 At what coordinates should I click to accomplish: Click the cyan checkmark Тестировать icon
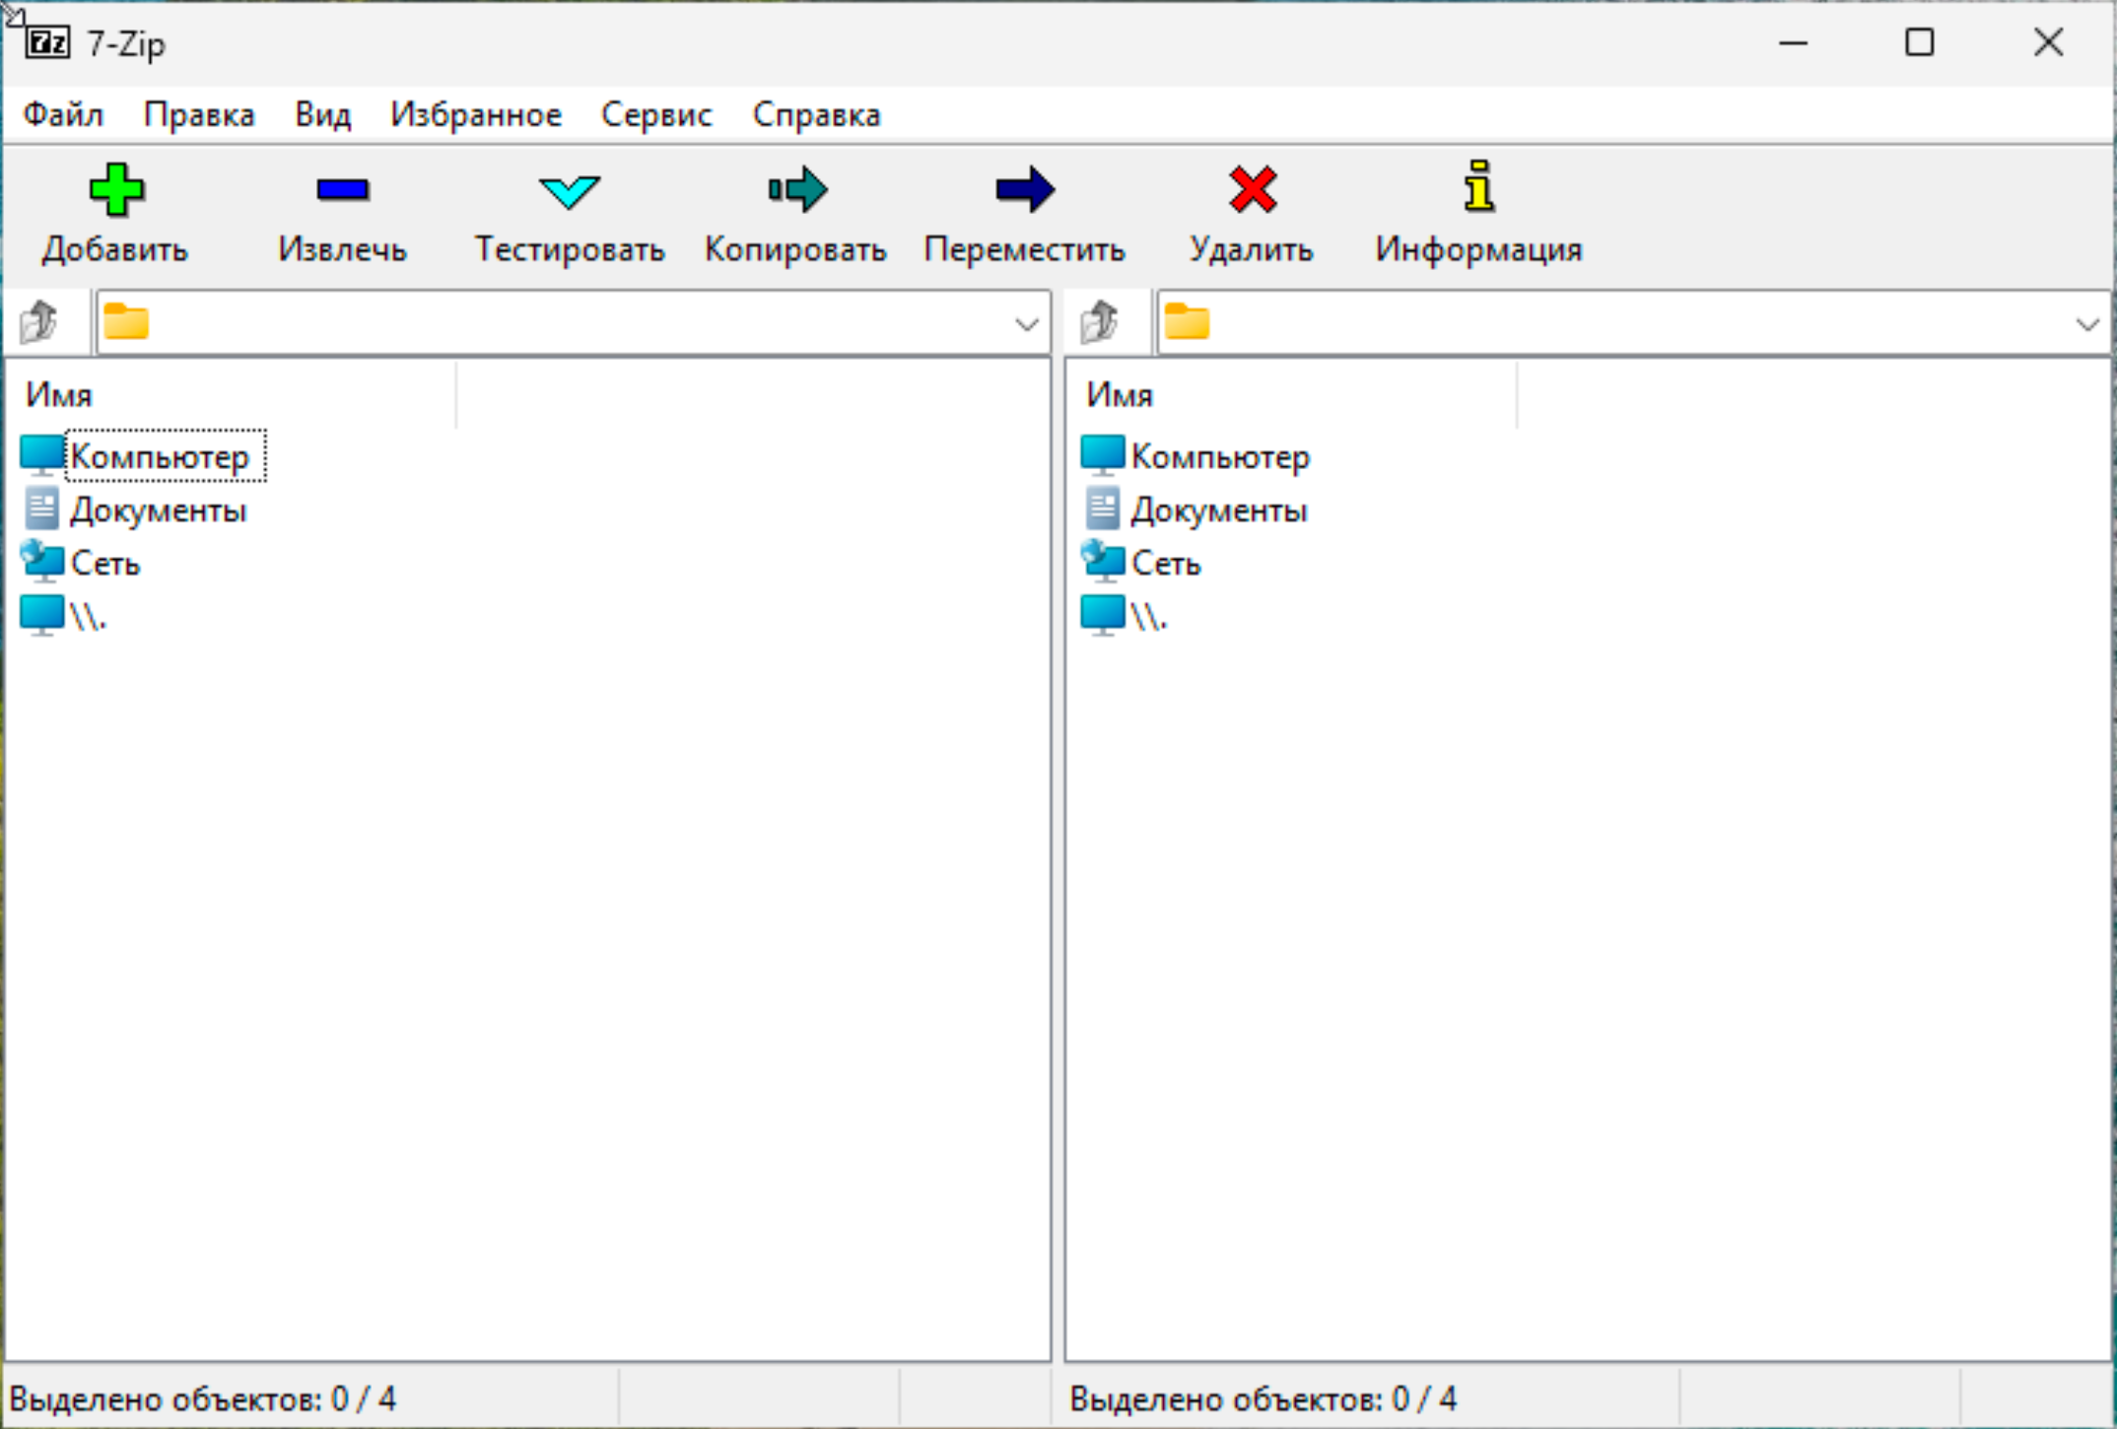(x=570, y=191)
